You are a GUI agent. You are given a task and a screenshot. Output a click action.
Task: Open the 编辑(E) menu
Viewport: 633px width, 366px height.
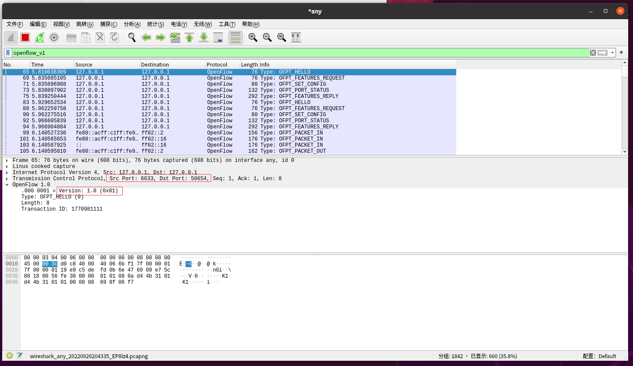[38, 24]
